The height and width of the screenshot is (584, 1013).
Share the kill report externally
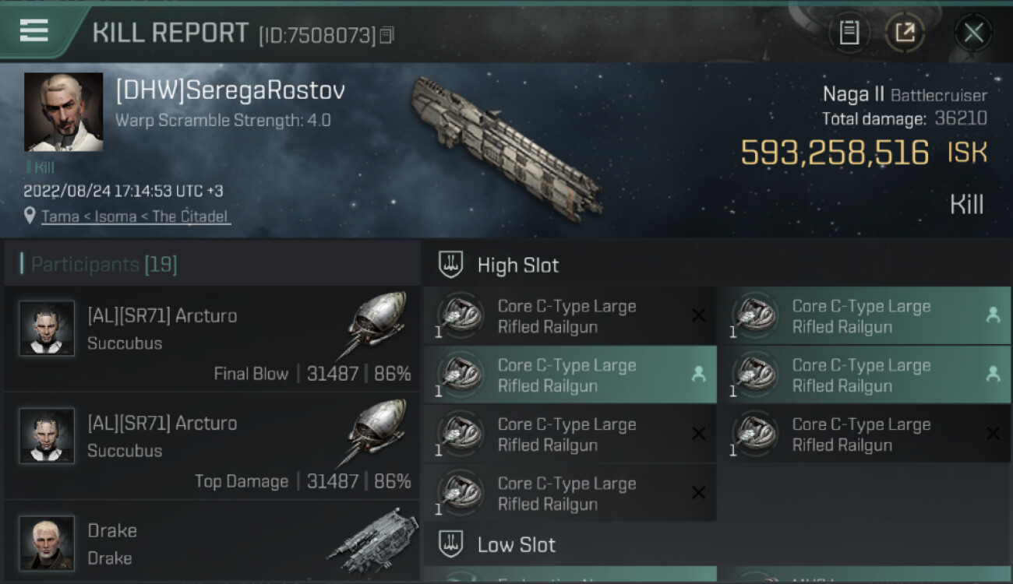[905, 33]
